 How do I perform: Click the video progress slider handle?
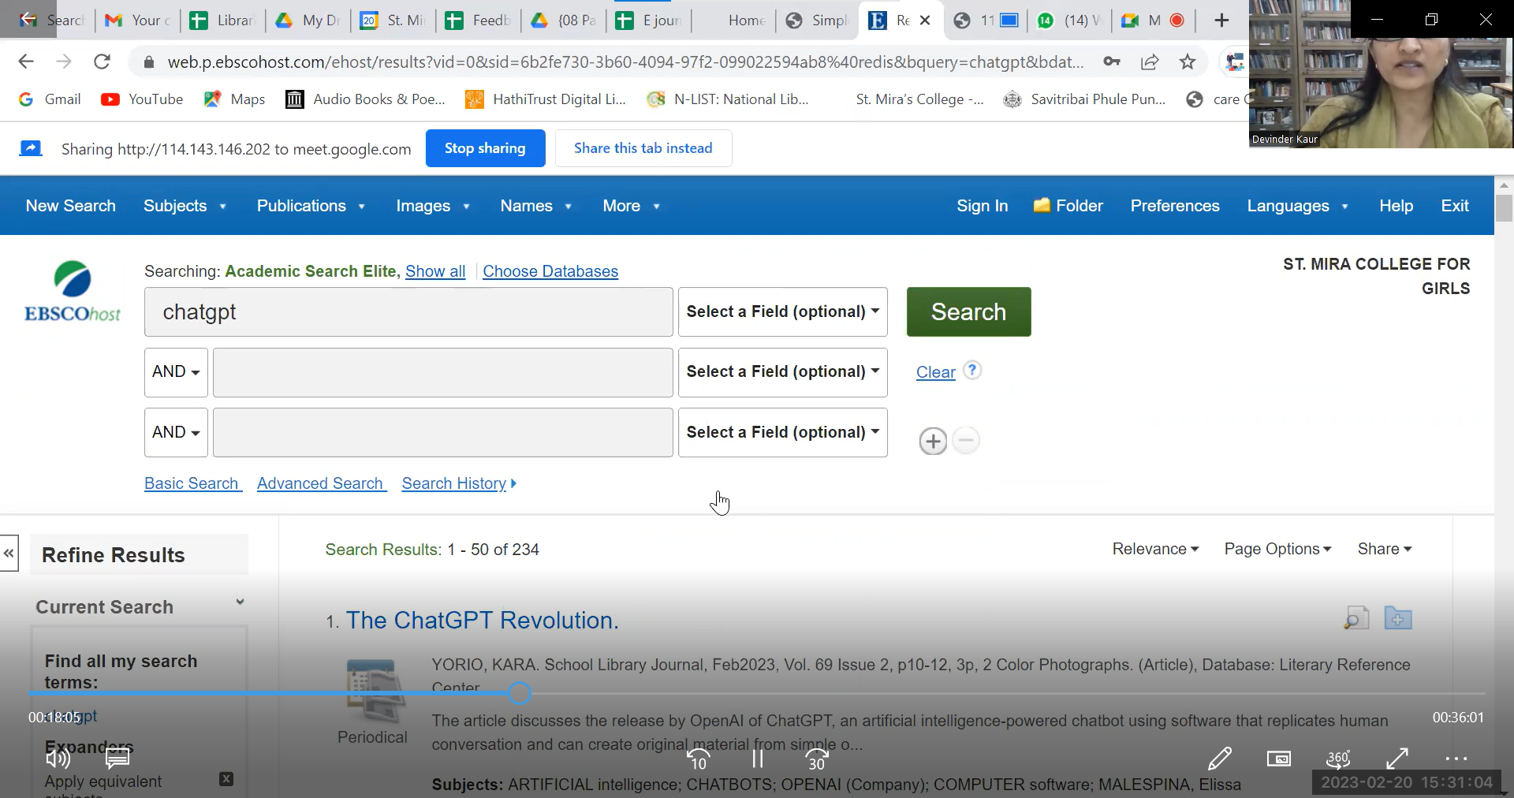tap(520, 693)
